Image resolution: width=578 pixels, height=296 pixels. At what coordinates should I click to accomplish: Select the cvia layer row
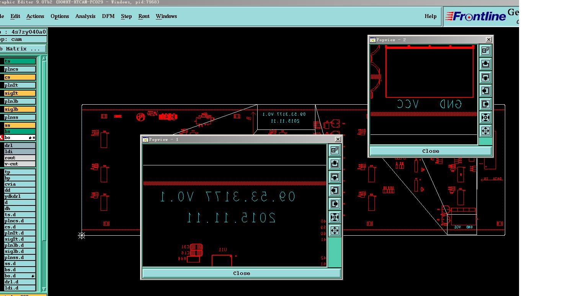click(x=20, y=184)
